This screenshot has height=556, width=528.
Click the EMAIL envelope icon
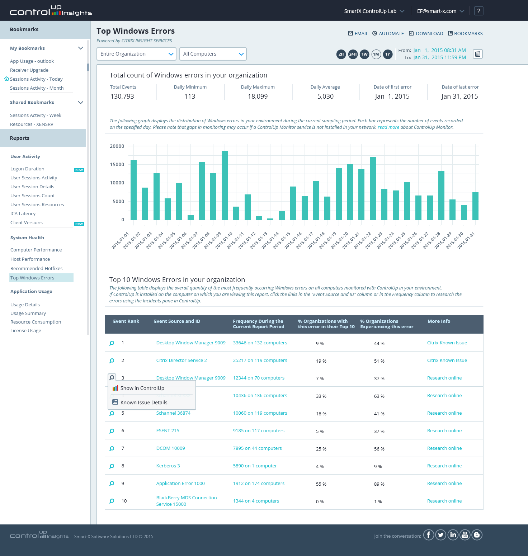[350, 33]
